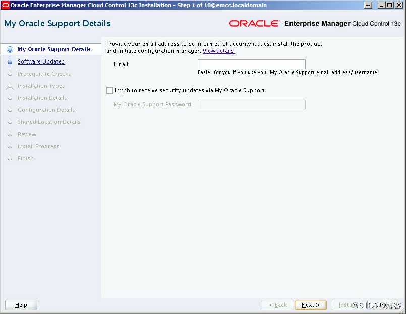This screenshot has width=406, height=314.
Task: Click the Installation Details step label
Action: (x=42, y=98)
